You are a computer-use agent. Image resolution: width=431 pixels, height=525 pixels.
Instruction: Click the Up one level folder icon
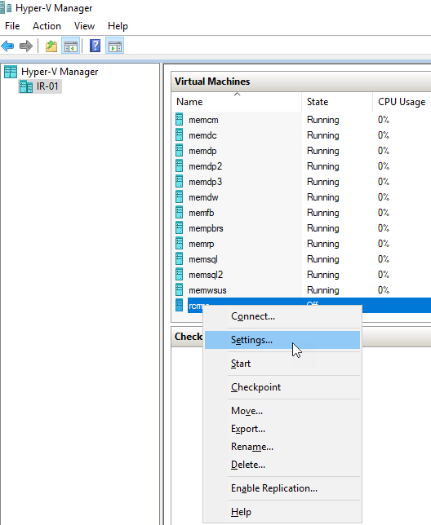(51, 46)
